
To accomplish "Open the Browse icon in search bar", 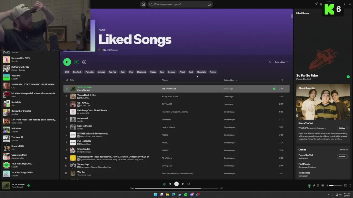I will [x=209, y=4].
